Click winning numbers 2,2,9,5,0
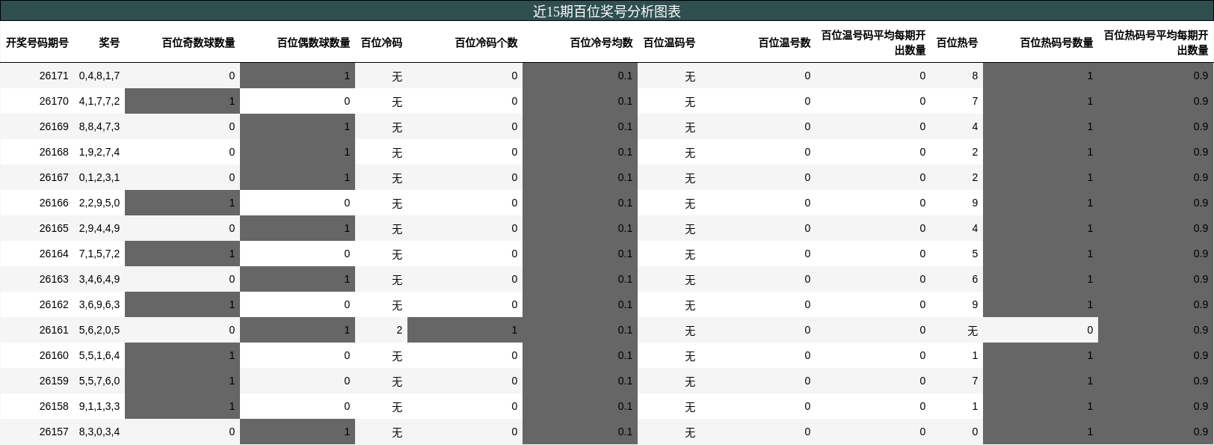This screenshot has height=445, width=1214. click(99, 203)
